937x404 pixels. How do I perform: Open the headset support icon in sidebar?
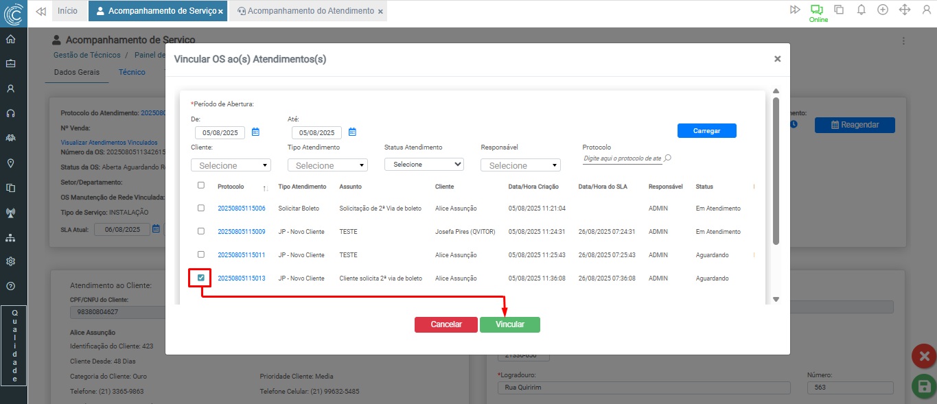click(x=10, y=113)
